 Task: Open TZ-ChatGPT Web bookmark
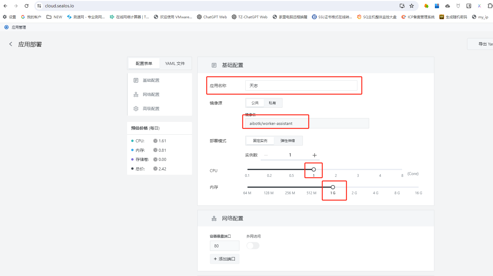[249, 17]
